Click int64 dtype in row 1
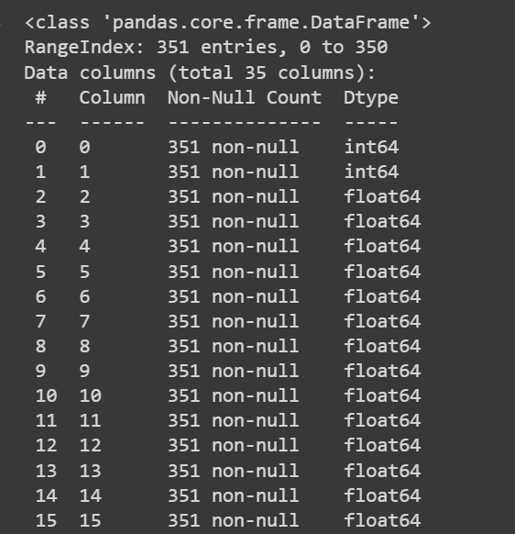Screen dimensions: 515x534 371,172
